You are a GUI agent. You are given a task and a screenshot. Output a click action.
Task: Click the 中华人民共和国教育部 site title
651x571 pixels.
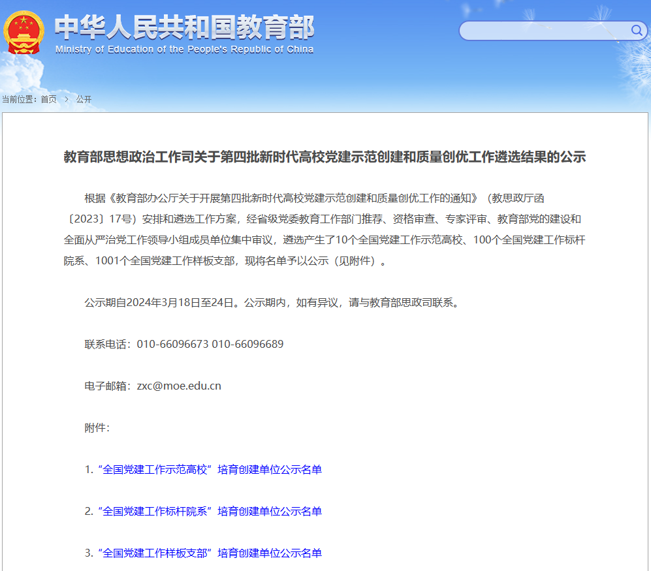[x=184, y=27]
